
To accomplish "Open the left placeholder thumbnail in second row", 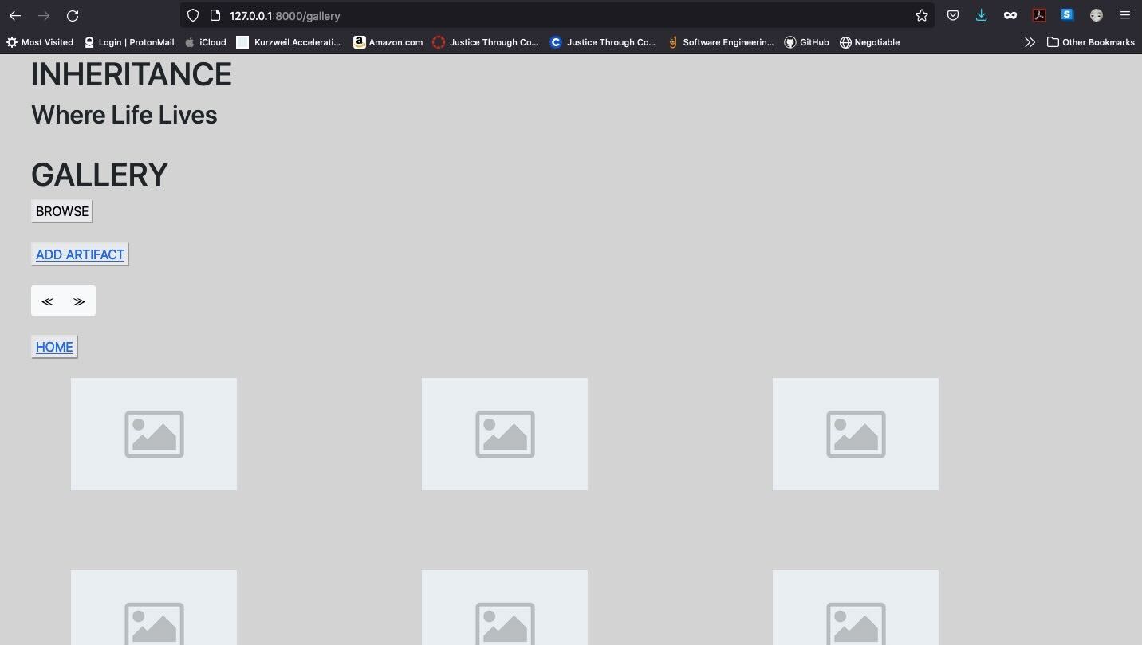I will [154, 608].
